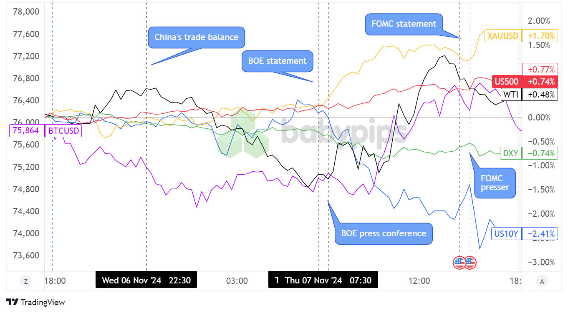568x313 pixels.
Task: Select the red US500 series label
Action: pos(506,81)
